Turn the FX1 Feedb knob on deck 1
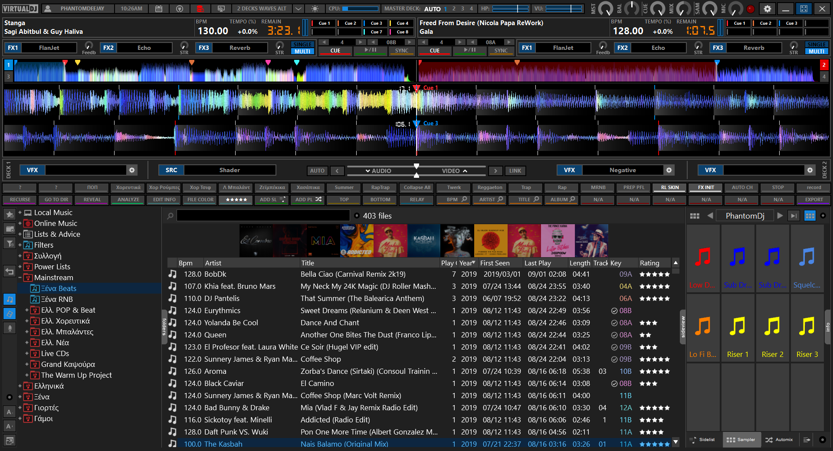The height and width of the screenshot is (451, 833). click(89, 46)
